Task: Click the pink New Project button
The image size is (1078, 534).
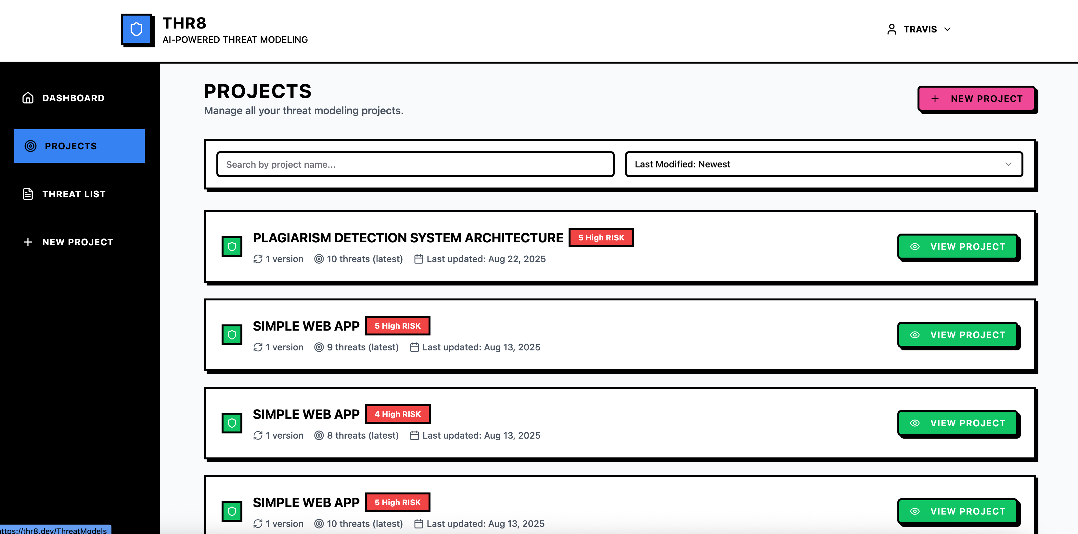Action: click(977, 99)
